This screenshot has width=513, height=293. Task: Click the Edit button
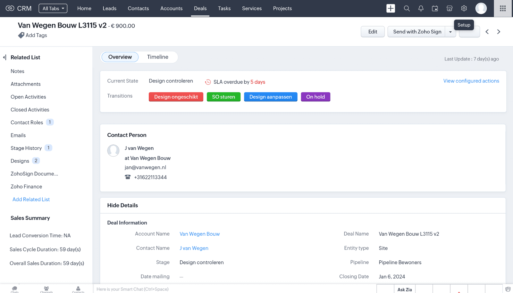click(x=373, y=32)
